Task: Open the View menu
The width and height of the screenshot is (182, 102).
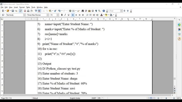Action: [x=11, y=7]
